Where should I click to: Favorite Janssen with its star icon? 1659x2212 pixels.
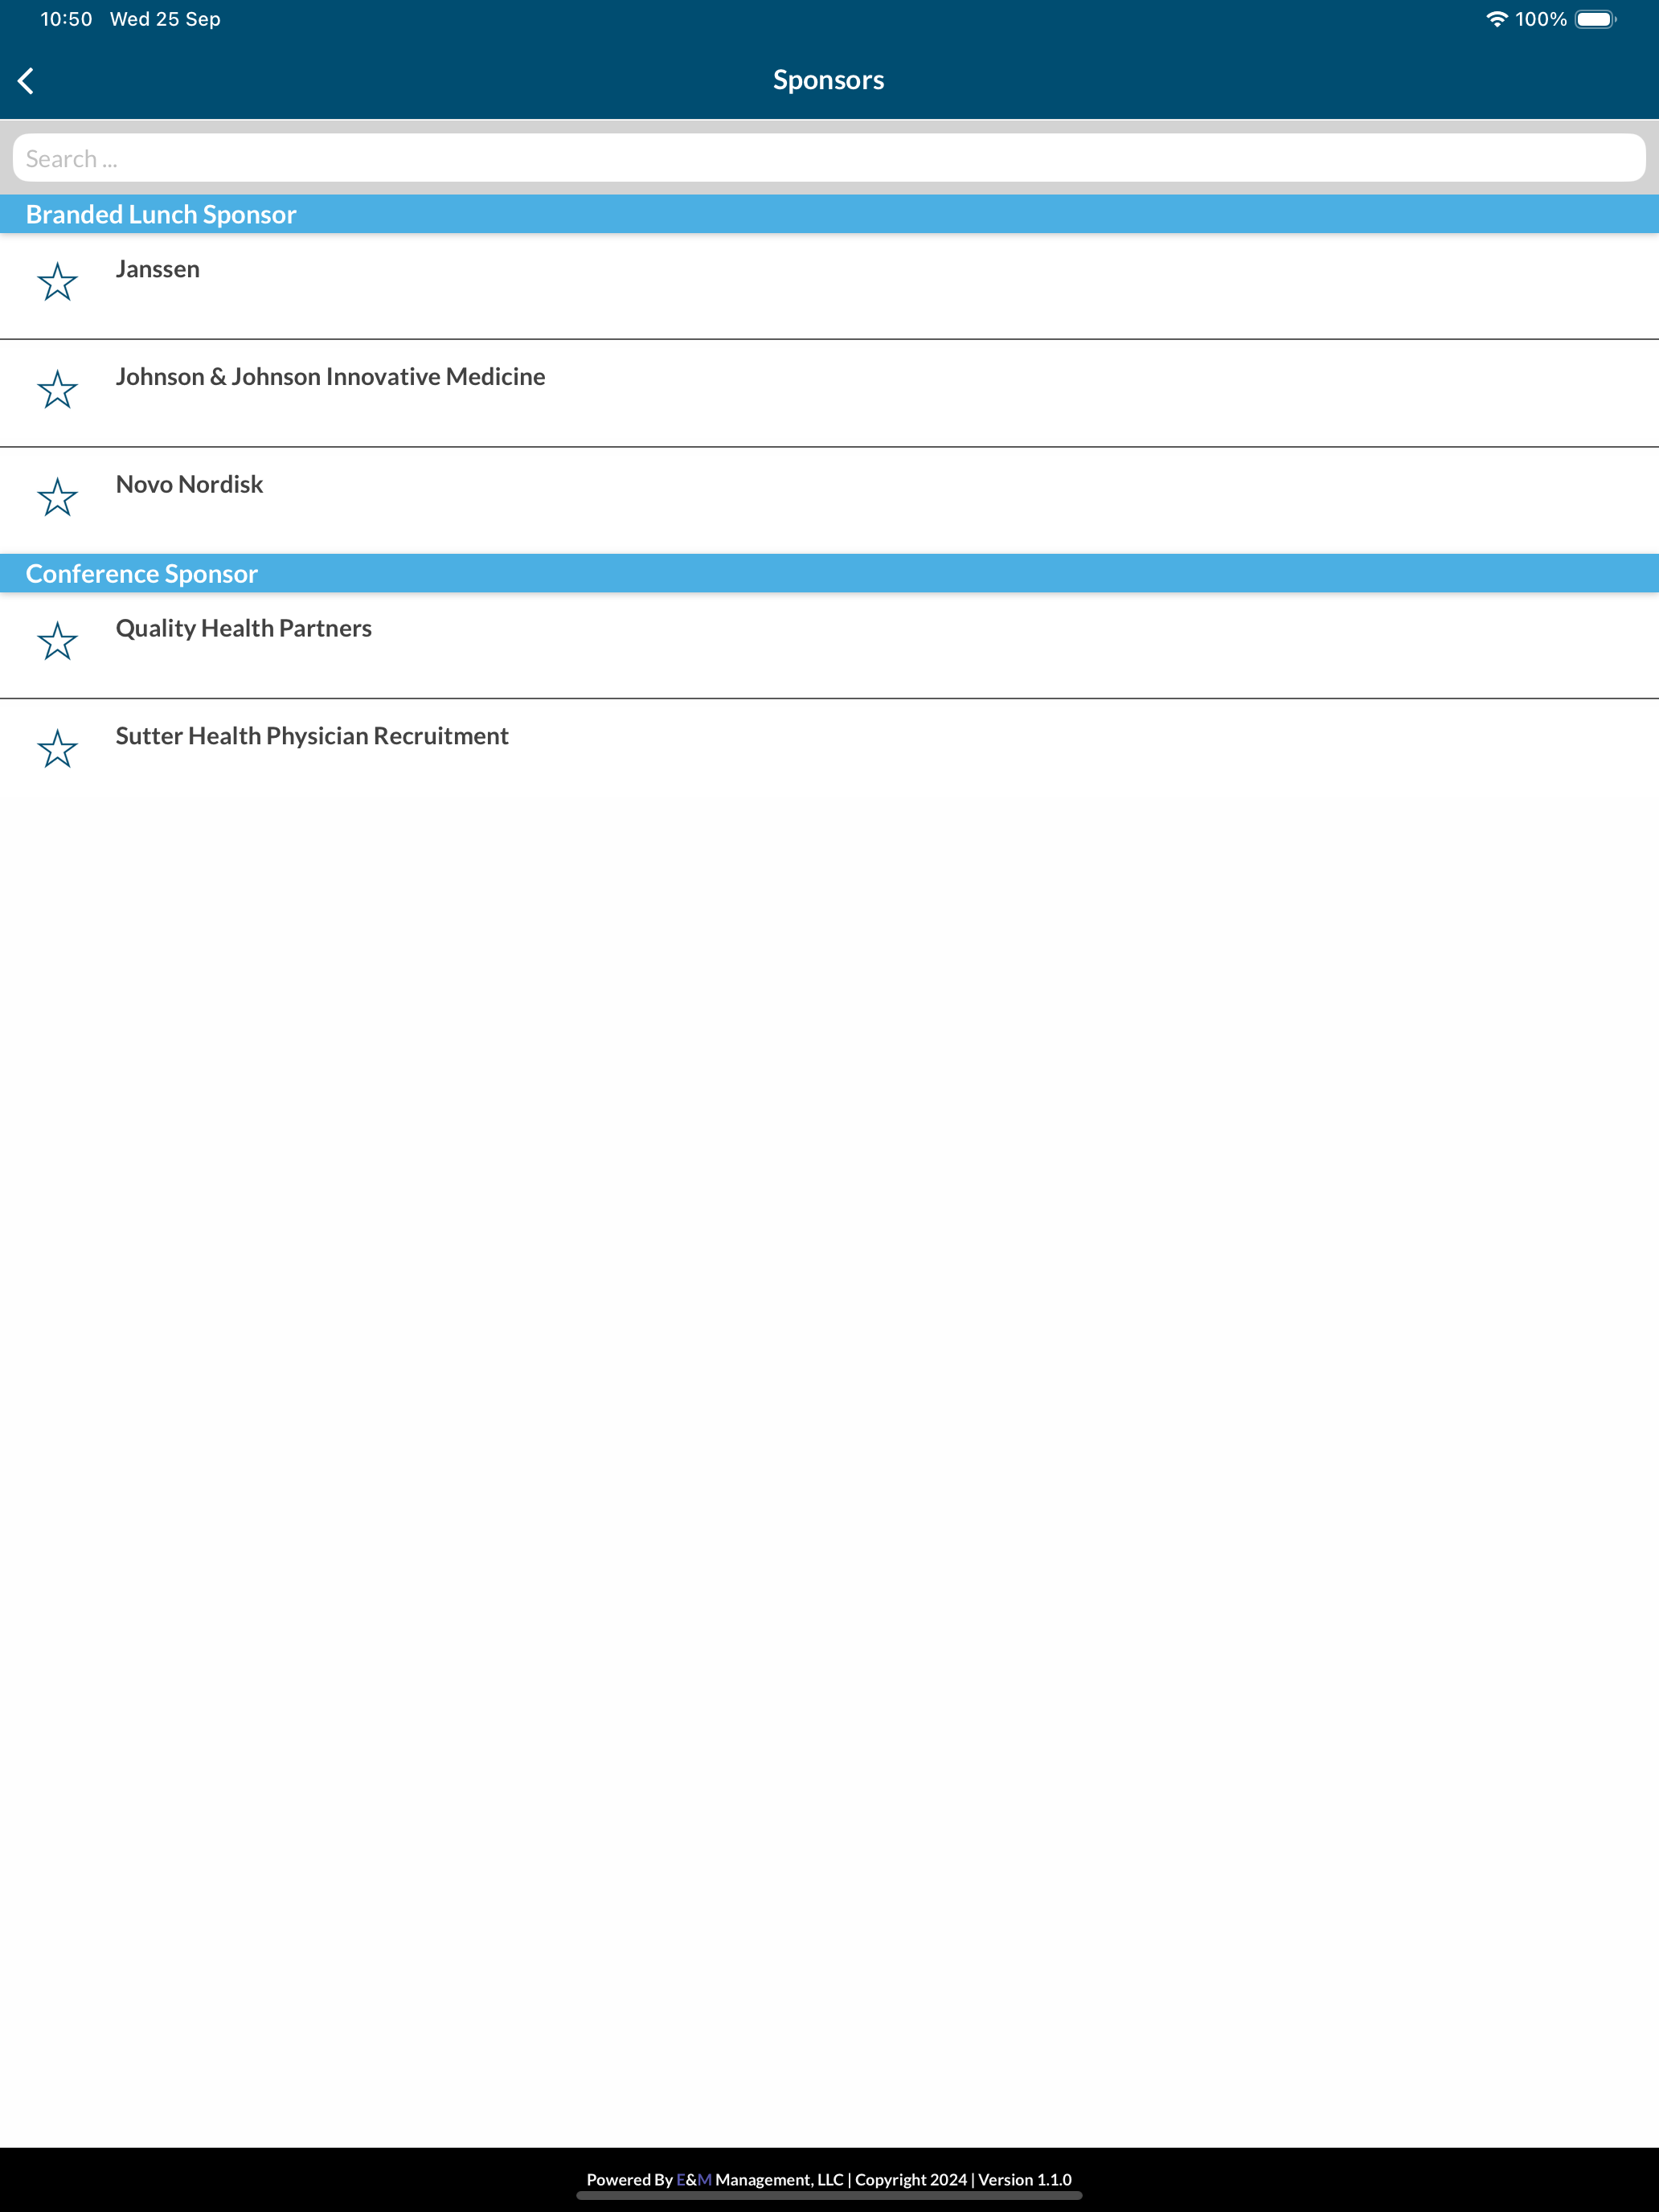(57, 282)
